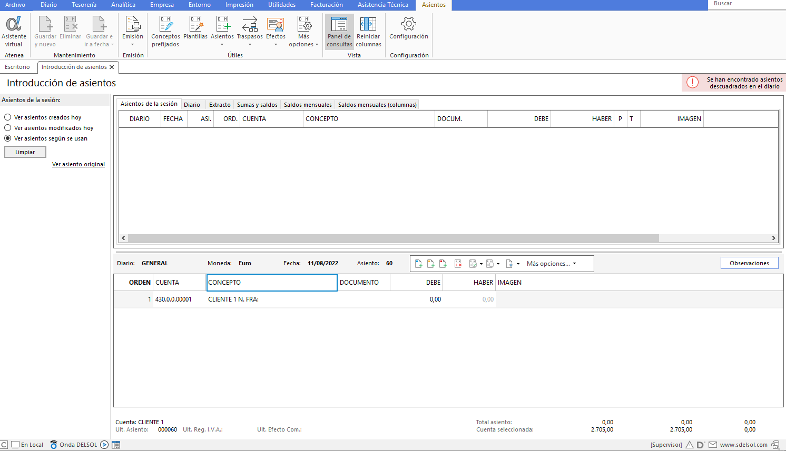Image resolution: width=786 pixels, height=451 pixels.
Task: Click account cell 430.0.0.00001
Action: point(179,299)
